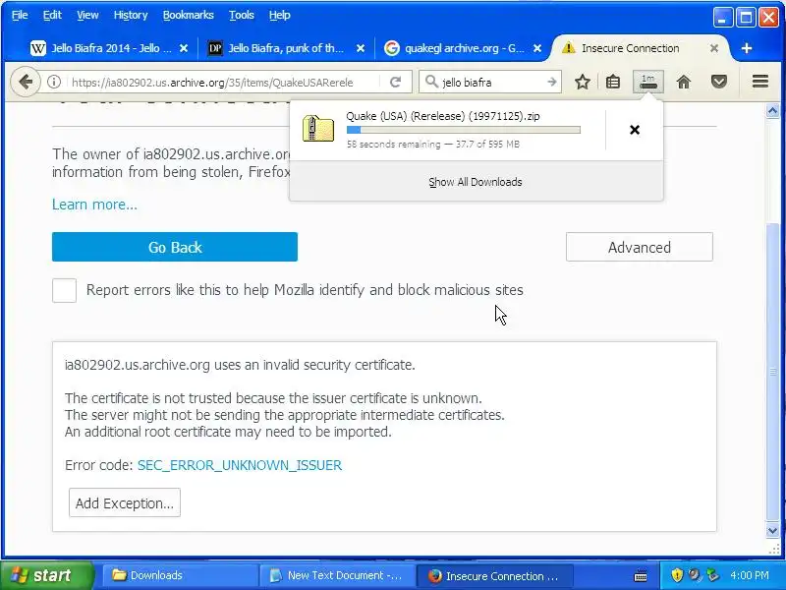The height and width of the screenshot is (590, 786).
Task: Open the Tools menu
Action: click(241, 15)
